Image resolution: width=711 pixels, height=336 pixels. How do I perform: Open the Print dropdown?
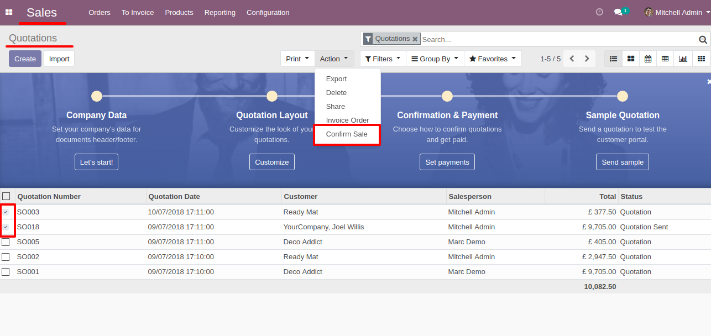pyautogui.click(x=297, y=59)
